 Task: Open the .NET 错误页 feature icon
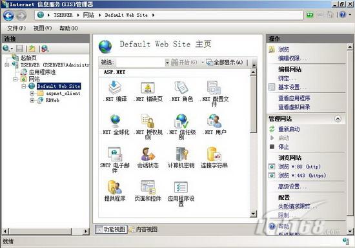(148, 88)
